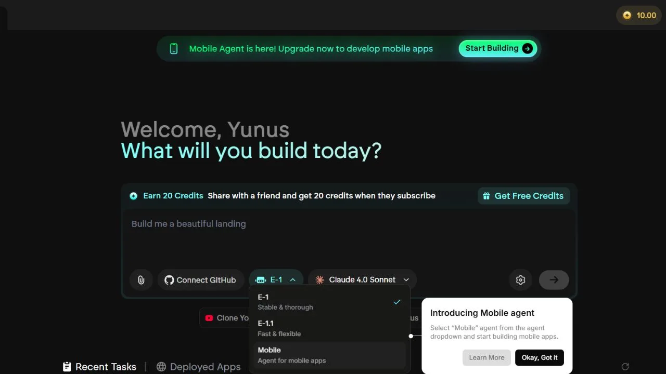Click Learn More in the popup
Screen dimensions: 666x374
pyautogui.click(x=486, y=357)
